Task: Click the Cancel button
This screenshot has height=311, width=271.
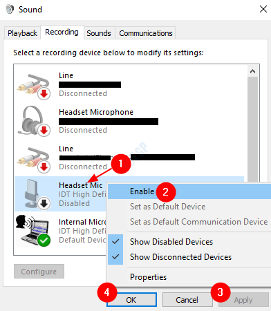Action: click(187, 300)
